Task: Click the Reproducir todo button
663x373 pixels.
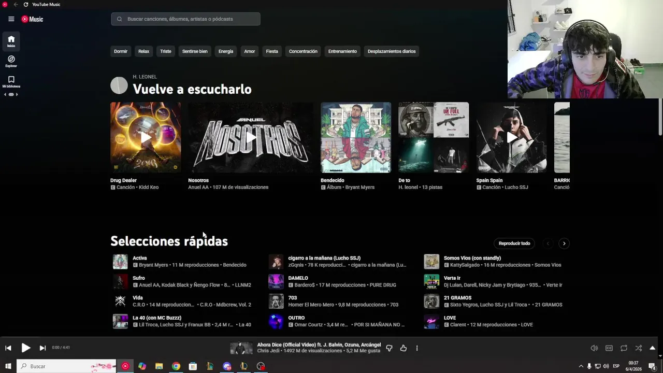Action: point(514,243)
